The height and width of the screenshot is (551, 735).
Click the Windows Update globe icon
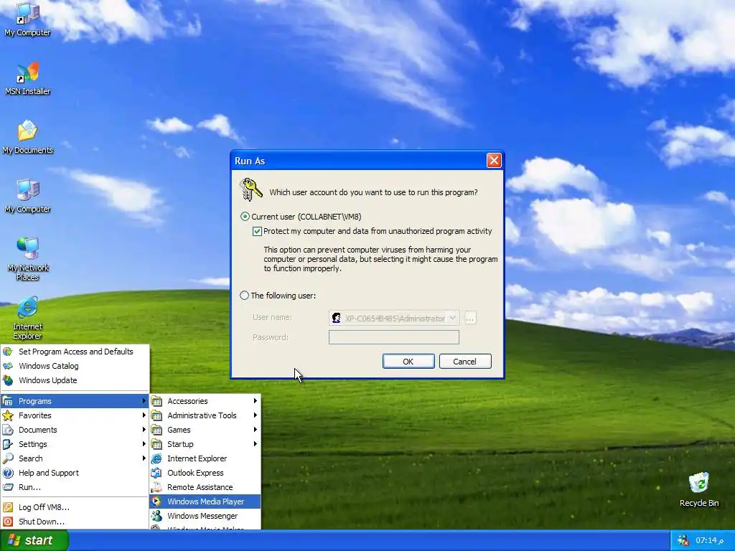pos(7,380)
